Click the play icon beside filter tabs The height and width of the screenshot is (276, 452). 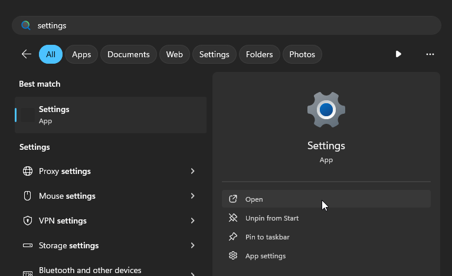click(398, 54)
